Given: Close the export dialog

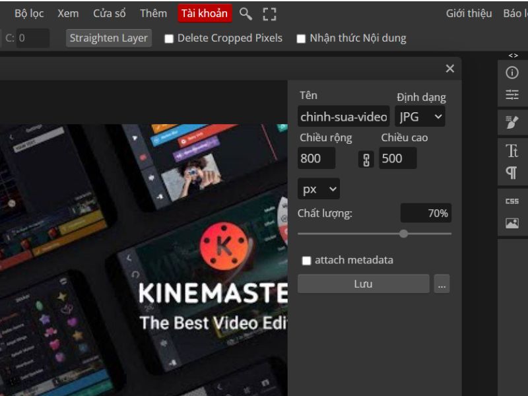Looking at the screenshot, I should tap(450, 69).
